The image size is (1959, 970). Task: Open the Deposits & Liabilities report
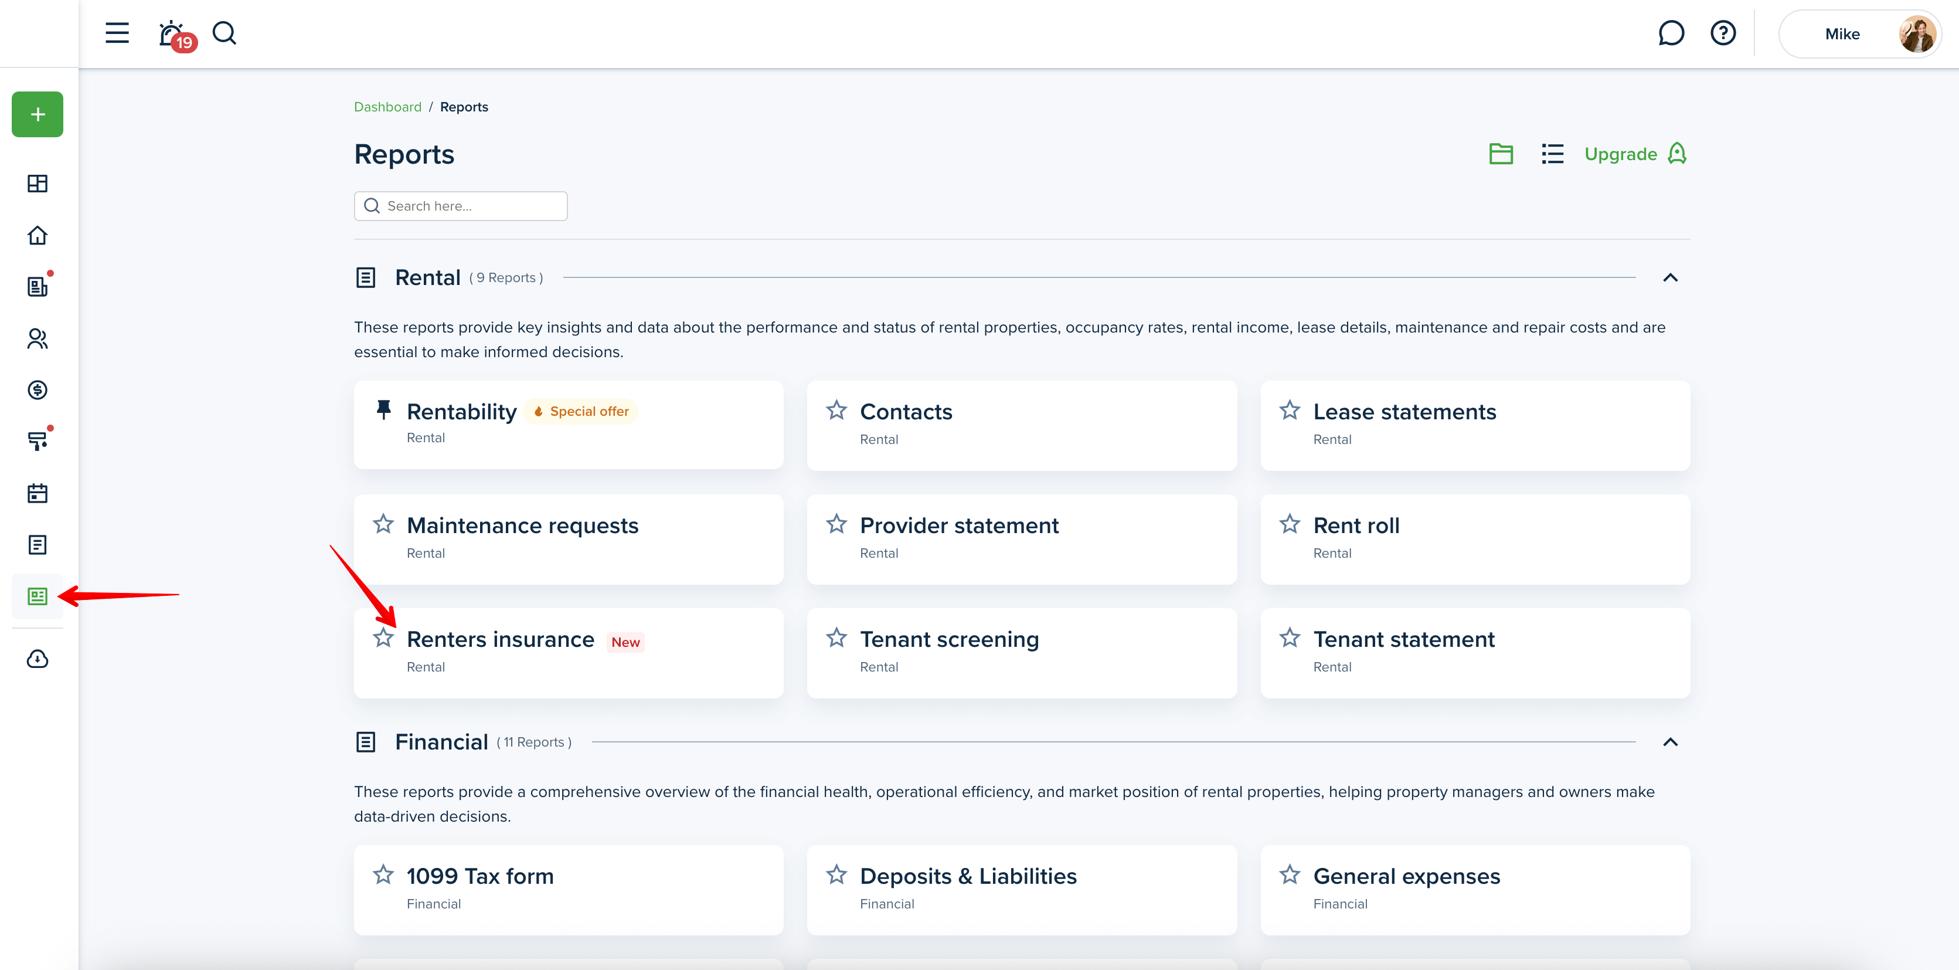point(968,876)
